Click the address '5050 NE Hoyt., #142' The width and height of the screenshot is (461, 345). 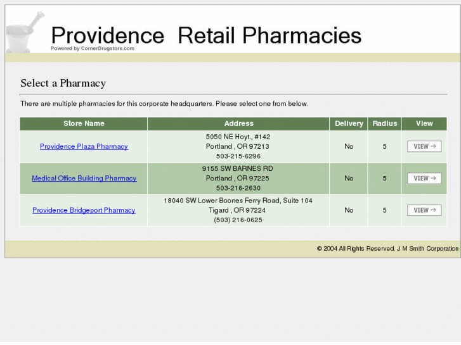(x=238, y=137)
